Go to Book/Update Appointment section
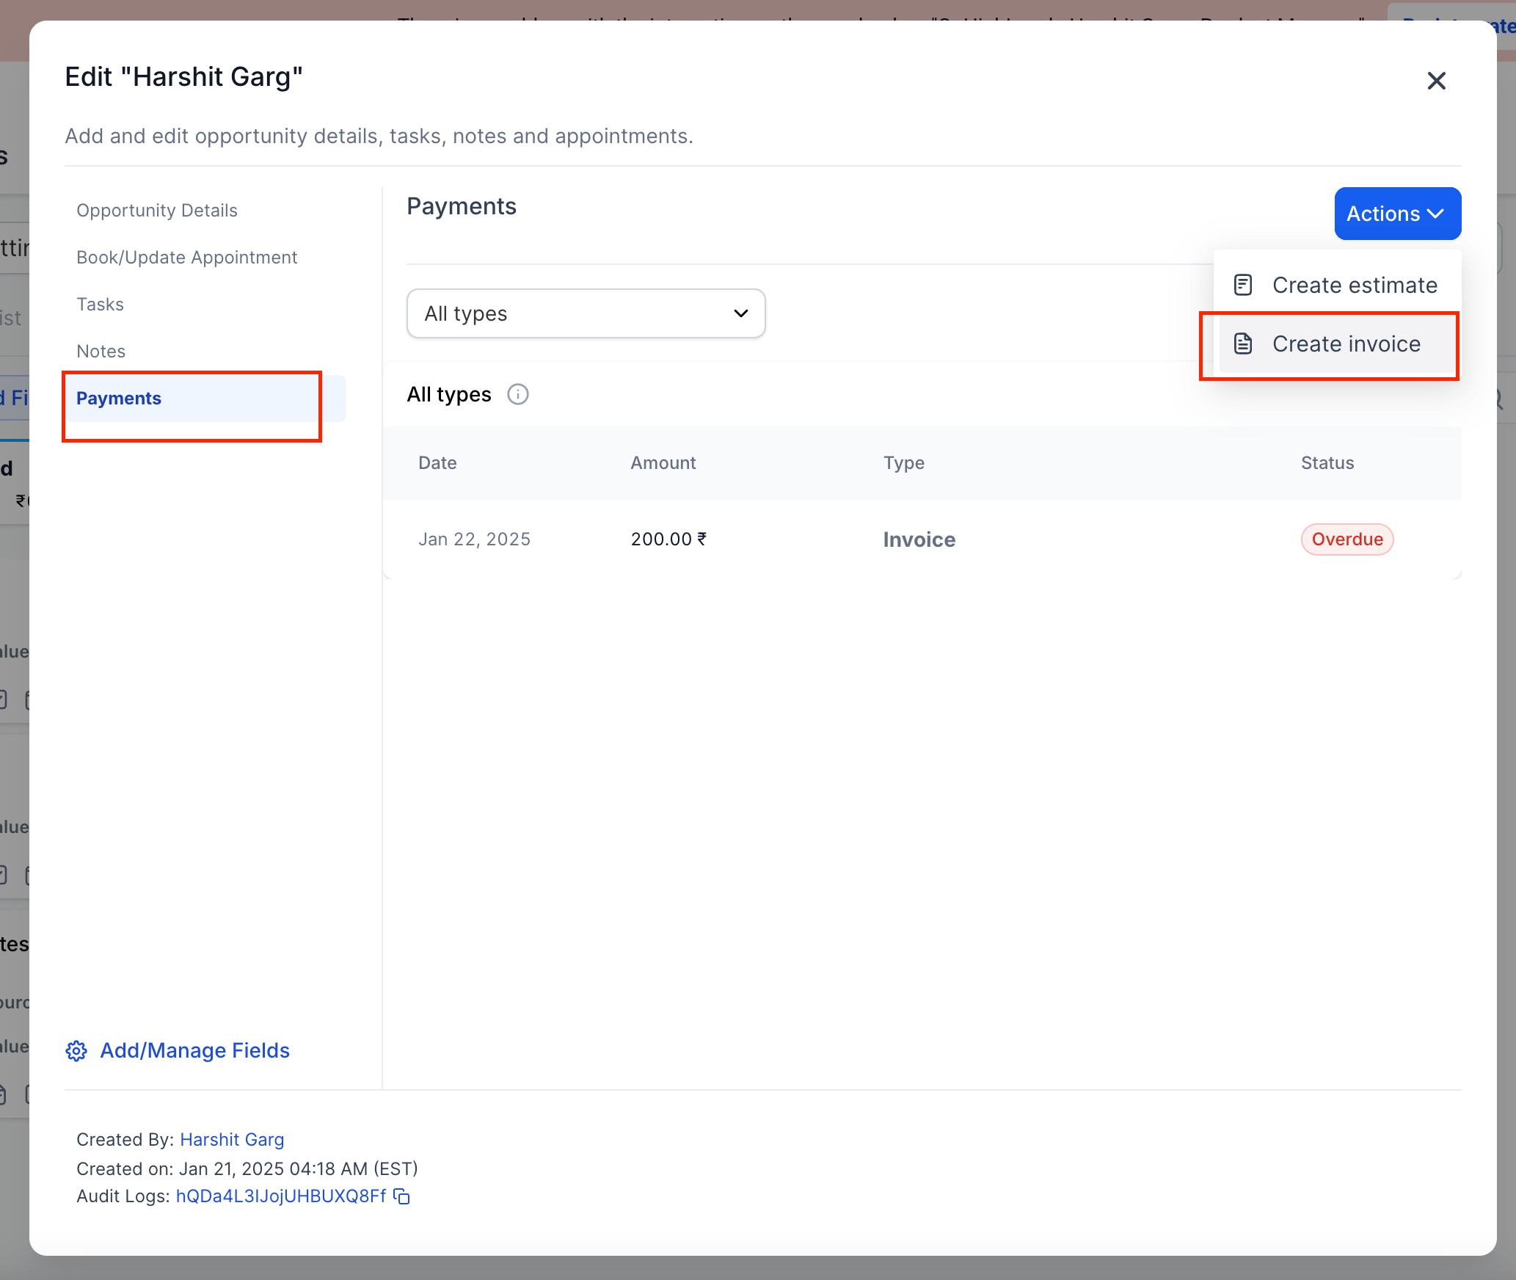Screen dimensions: 1516x1280 [186, 258]
